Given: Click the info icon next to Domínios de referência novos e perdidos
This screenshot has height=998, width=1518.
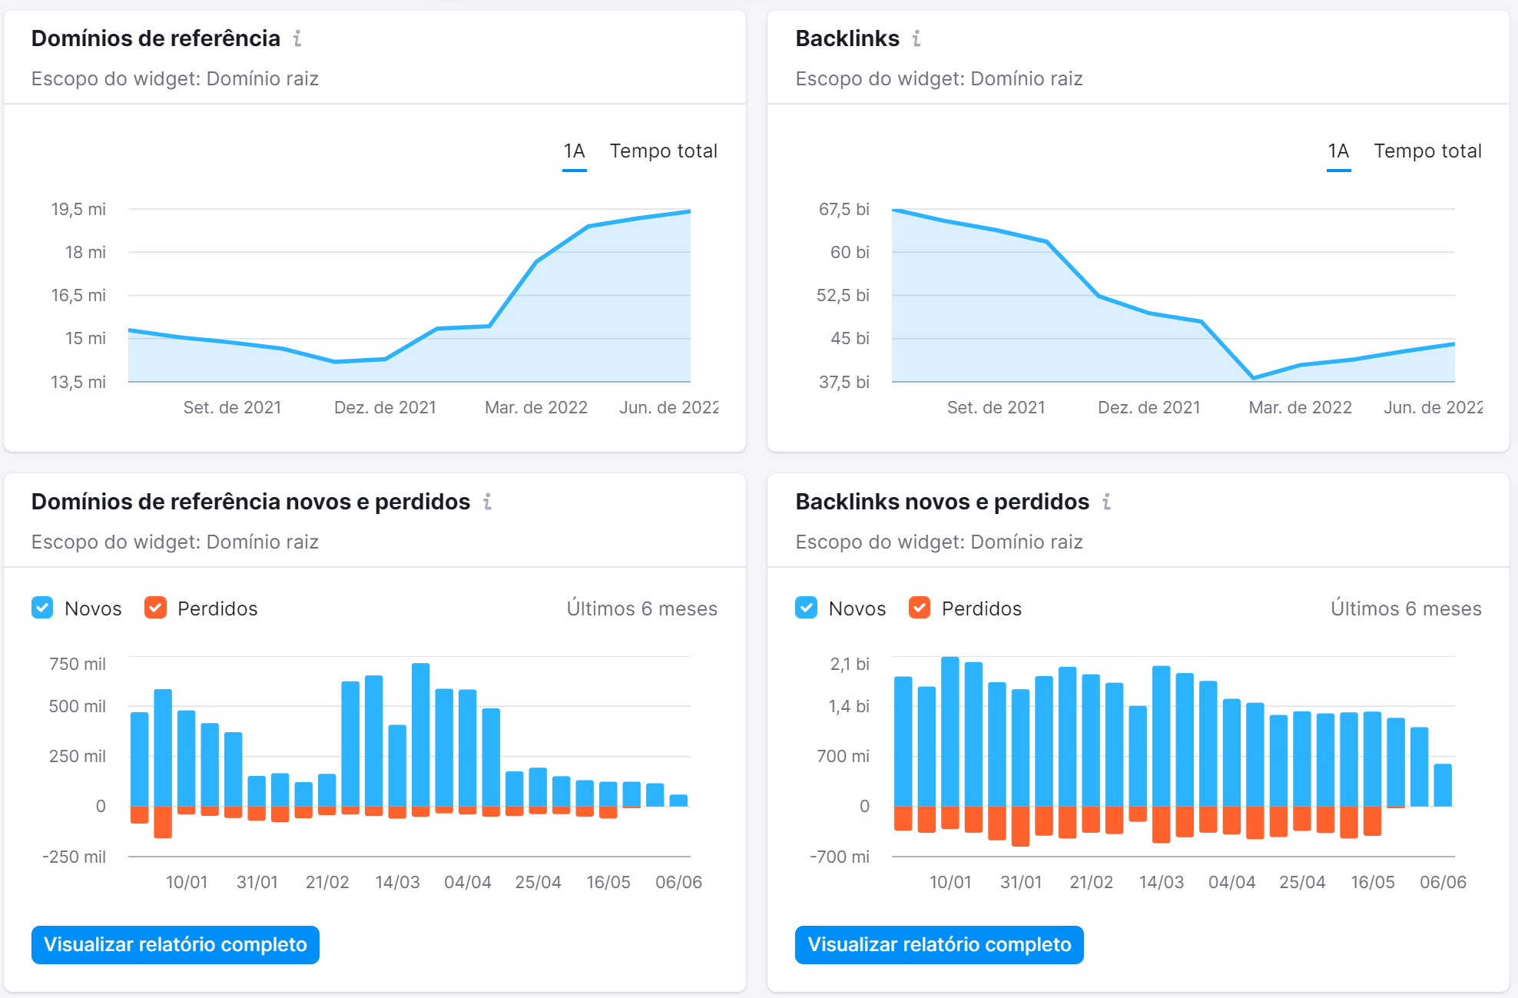Looking at the screenshot, I should [x=487, y=502].
